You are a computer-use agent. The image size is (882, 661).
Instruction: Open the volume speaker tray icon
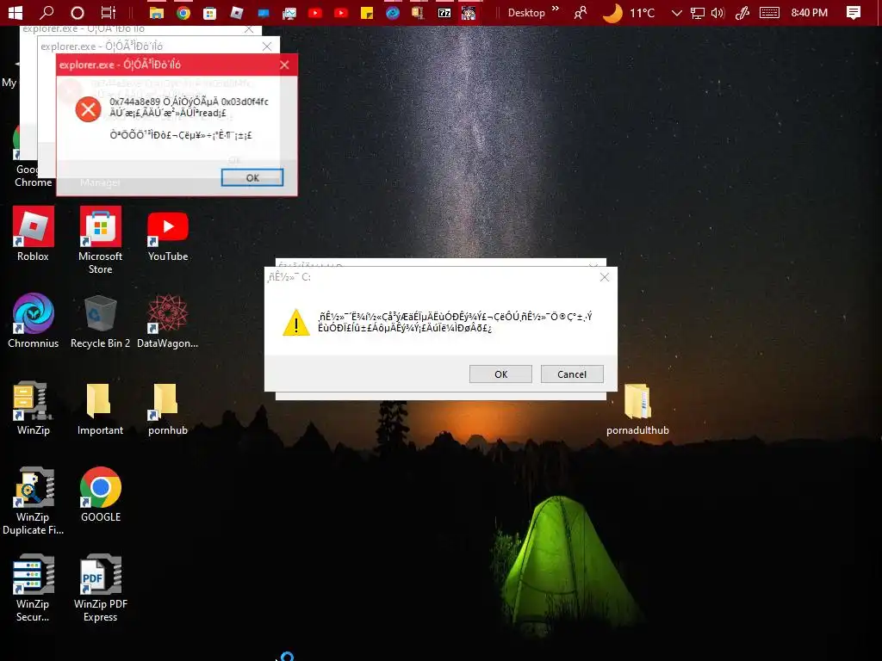[x=717, y=12]
